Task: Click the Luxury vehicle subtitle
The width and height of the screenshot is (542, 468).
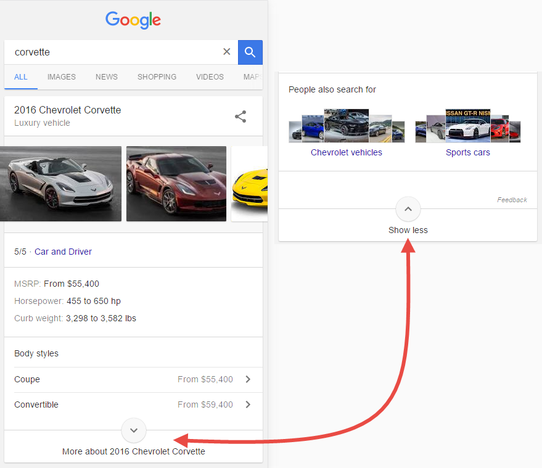Action: (x=42, y=123)
